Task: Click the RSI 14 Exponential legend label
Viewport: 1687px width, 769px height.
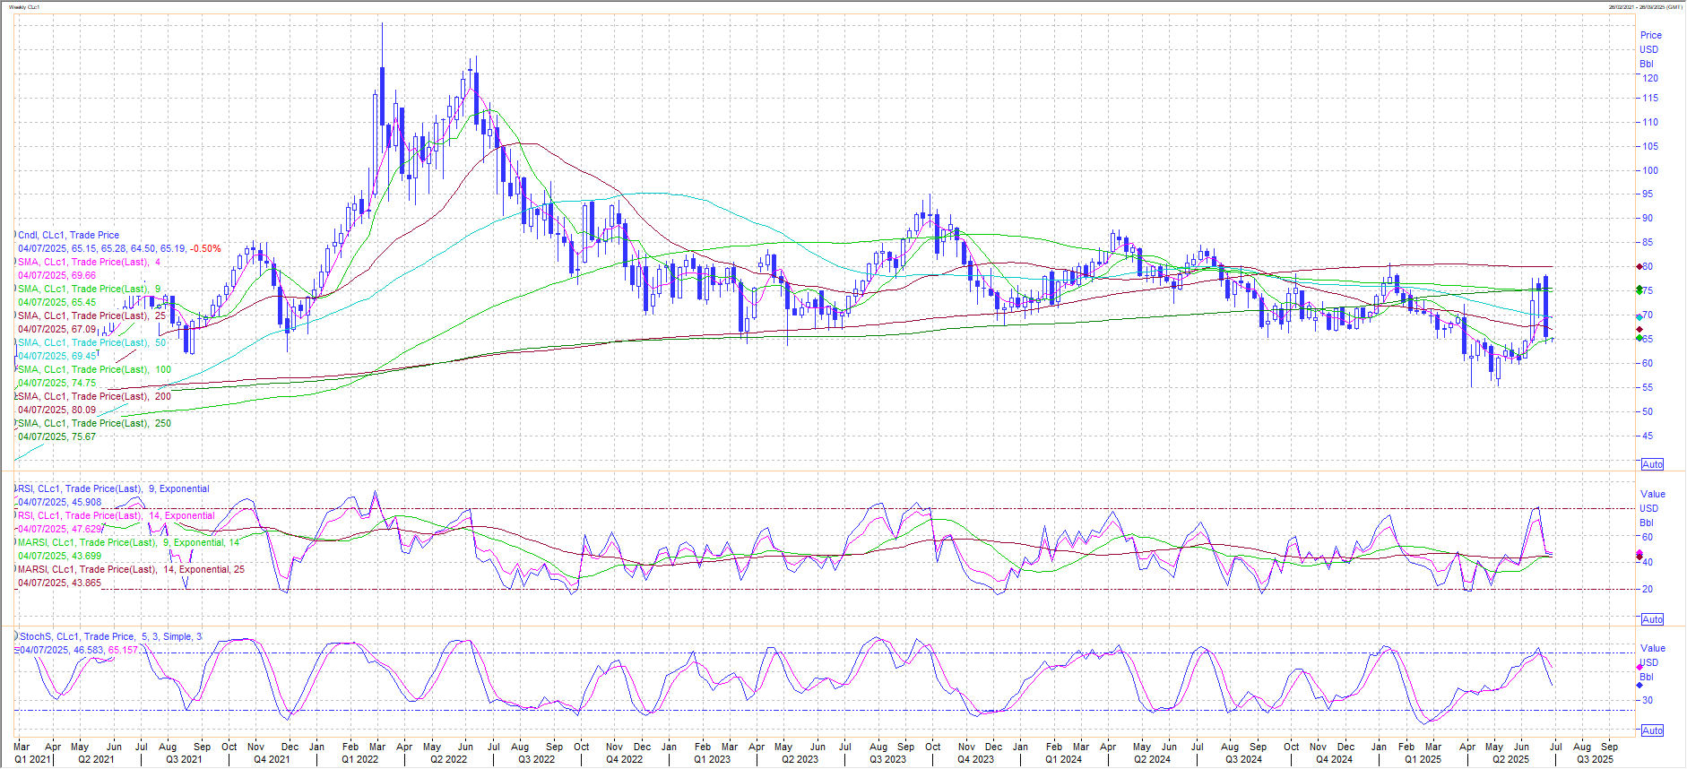Action: tap(116, 515)
